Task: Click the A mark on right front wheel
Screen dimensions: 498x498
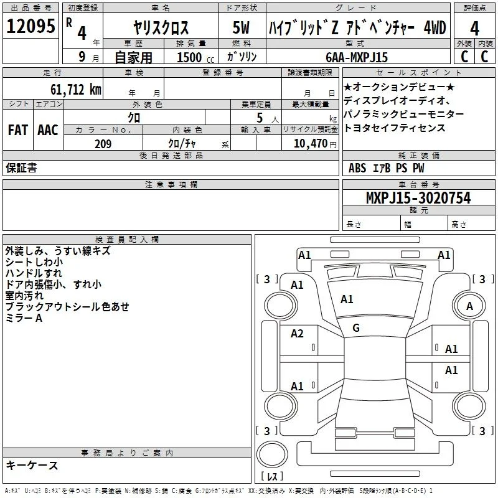Action: (469, 306)
